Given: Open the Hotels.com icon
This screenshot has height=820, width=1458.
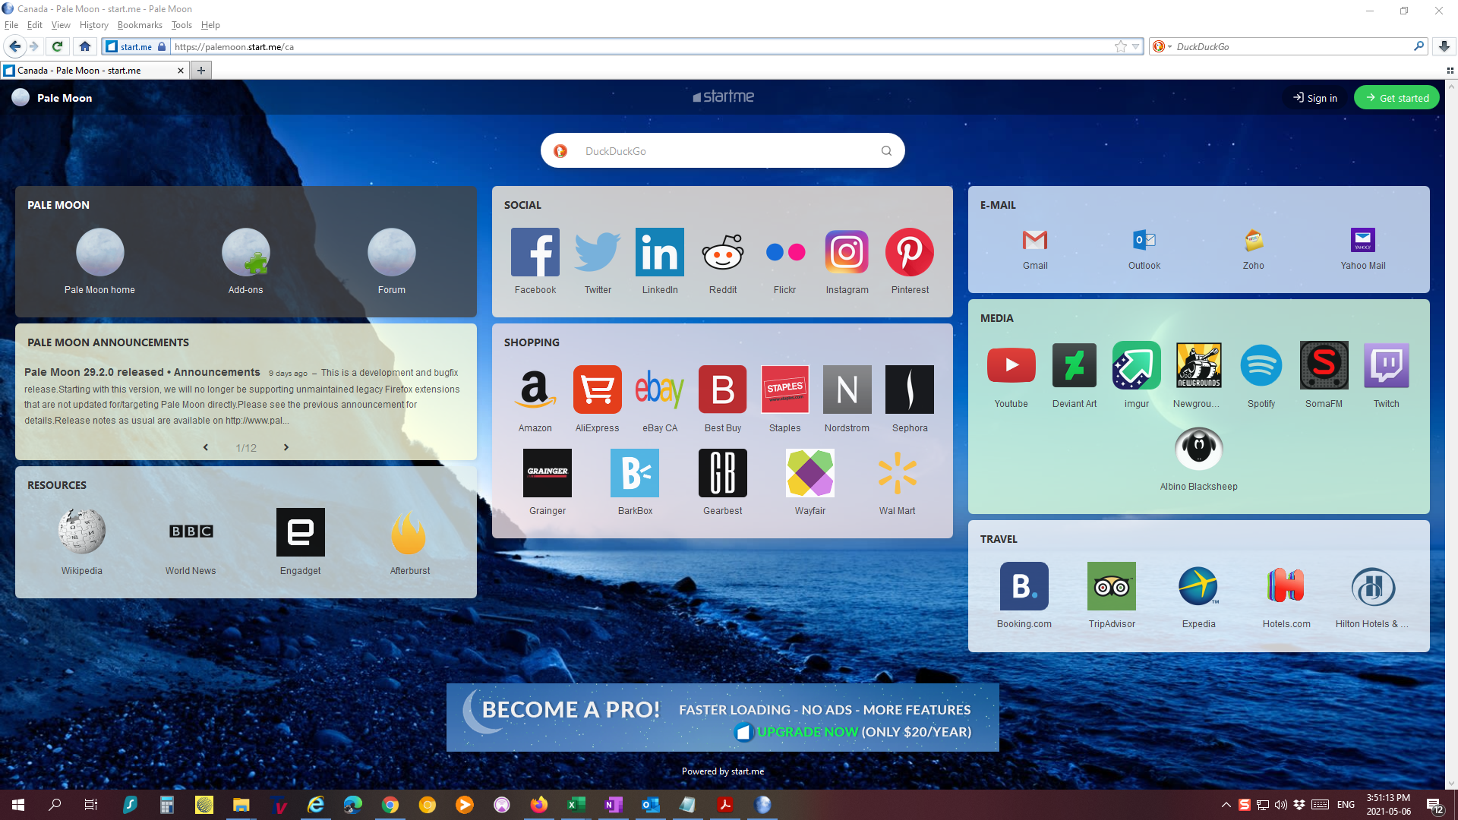Looking at the screenshot, I should pos(1286,586).
